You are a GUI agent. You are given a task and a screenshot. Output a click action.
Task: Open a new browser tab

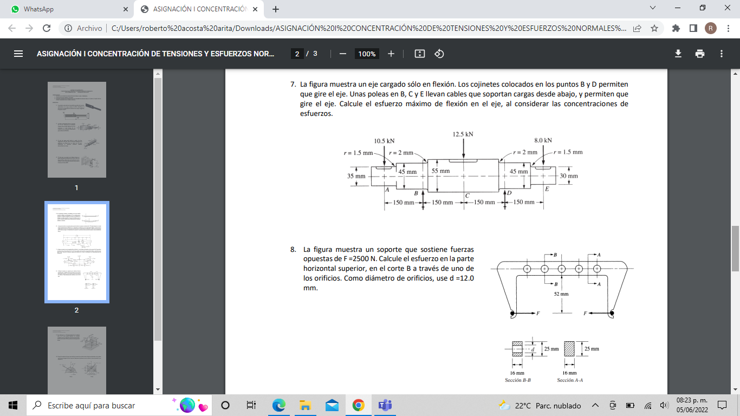click(x=276, y=9)
